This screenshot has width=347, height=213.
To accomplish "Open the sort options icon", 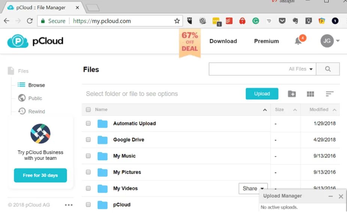I will [329, 94].
